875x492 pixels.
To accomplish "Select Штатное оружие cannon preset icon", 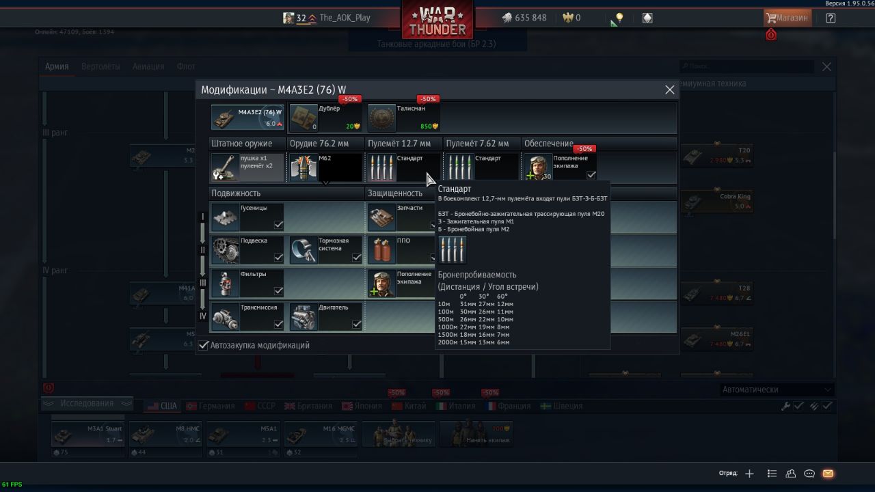I will coord(224,167).
